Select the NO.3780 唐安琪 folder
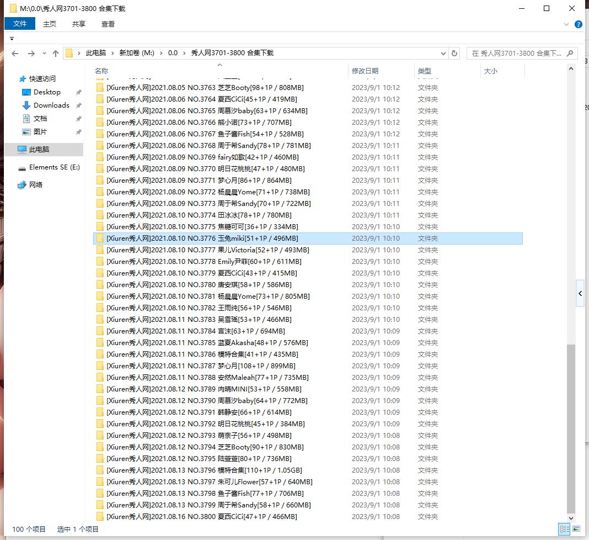Screen dimensions: 589x540 tap(308, 285)
